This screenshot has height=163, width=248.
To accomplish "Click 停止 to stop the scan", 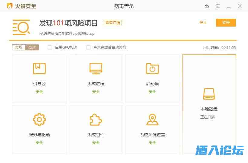I will 203,23.
